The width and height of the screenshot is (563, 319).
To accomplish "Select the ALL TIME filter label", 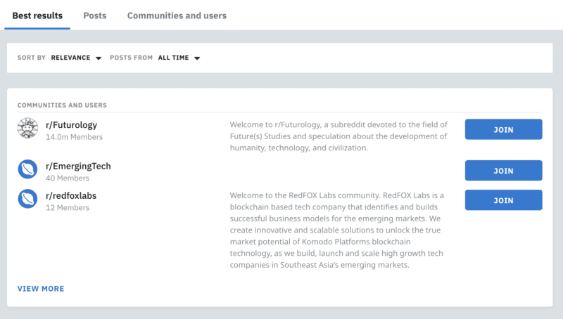I will [x=173, y=58].
